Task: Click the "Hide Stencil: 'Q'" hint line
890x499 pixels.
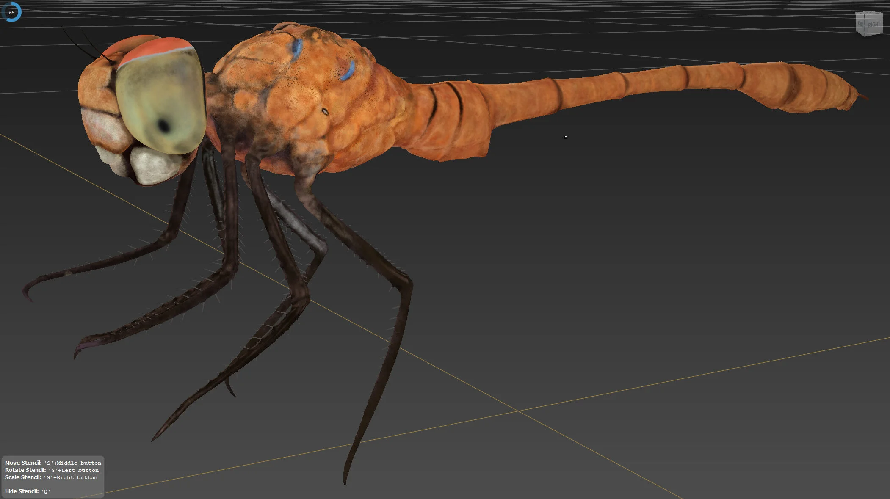Action: pos(28,491)
